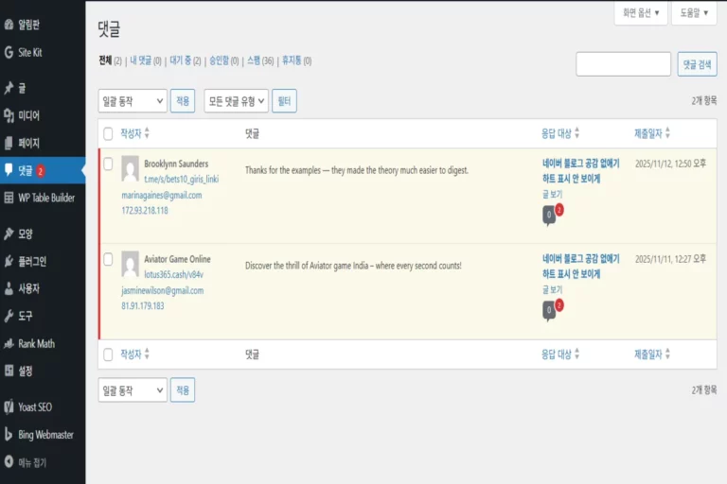
Task: Sort by 제출일자 arrows in top header
Action: point(667,133)
